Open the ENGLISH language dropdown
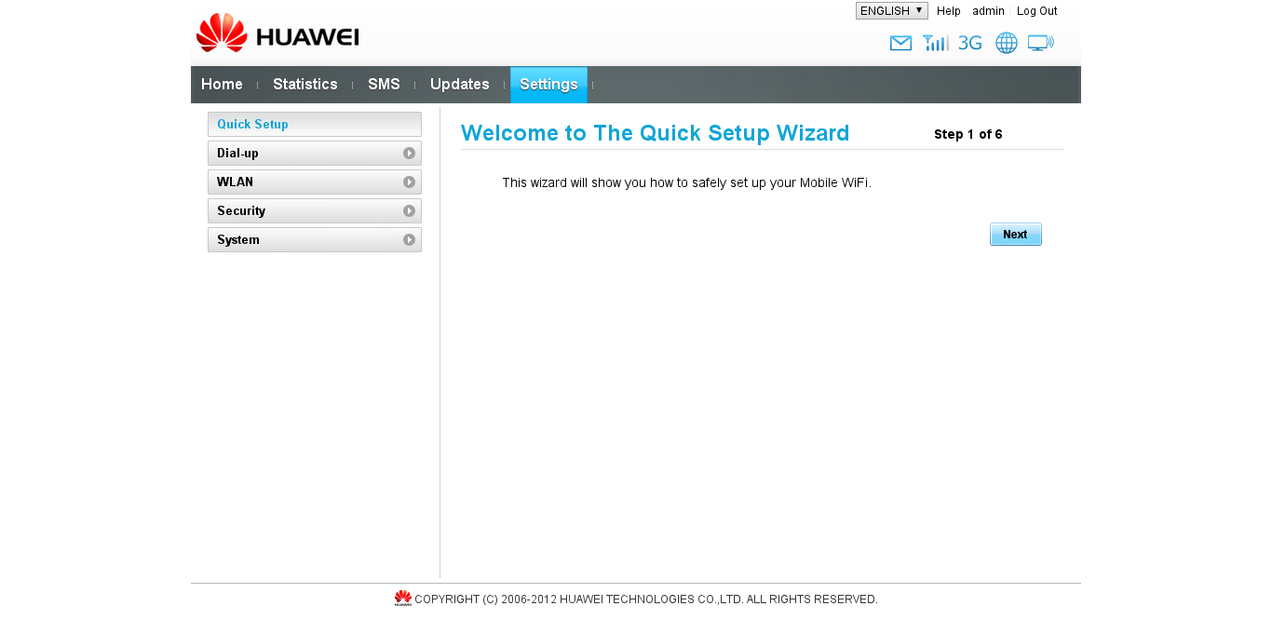The height and width of the screenshot is (633, 1272). coord(892,11)
